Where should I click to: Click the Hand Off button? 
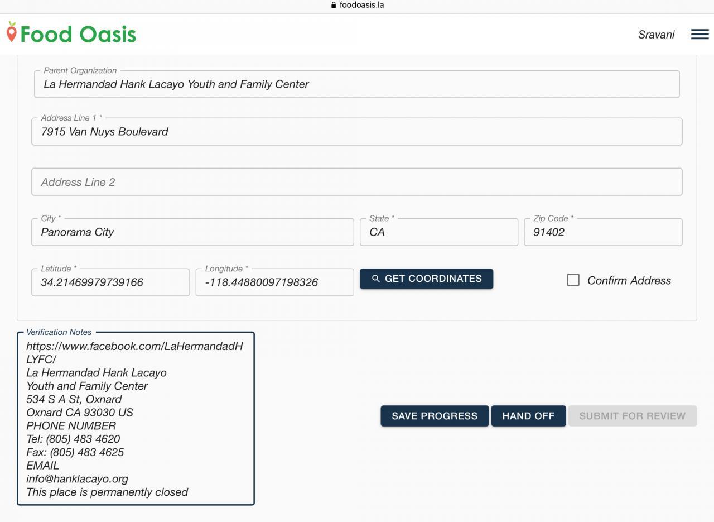[528, 416]
